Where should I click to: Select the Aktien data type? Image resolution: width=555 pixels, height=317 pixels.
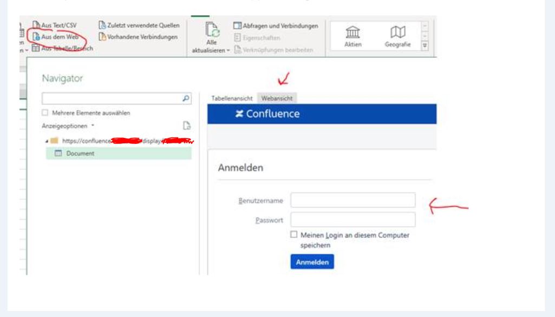coord(352,36)
